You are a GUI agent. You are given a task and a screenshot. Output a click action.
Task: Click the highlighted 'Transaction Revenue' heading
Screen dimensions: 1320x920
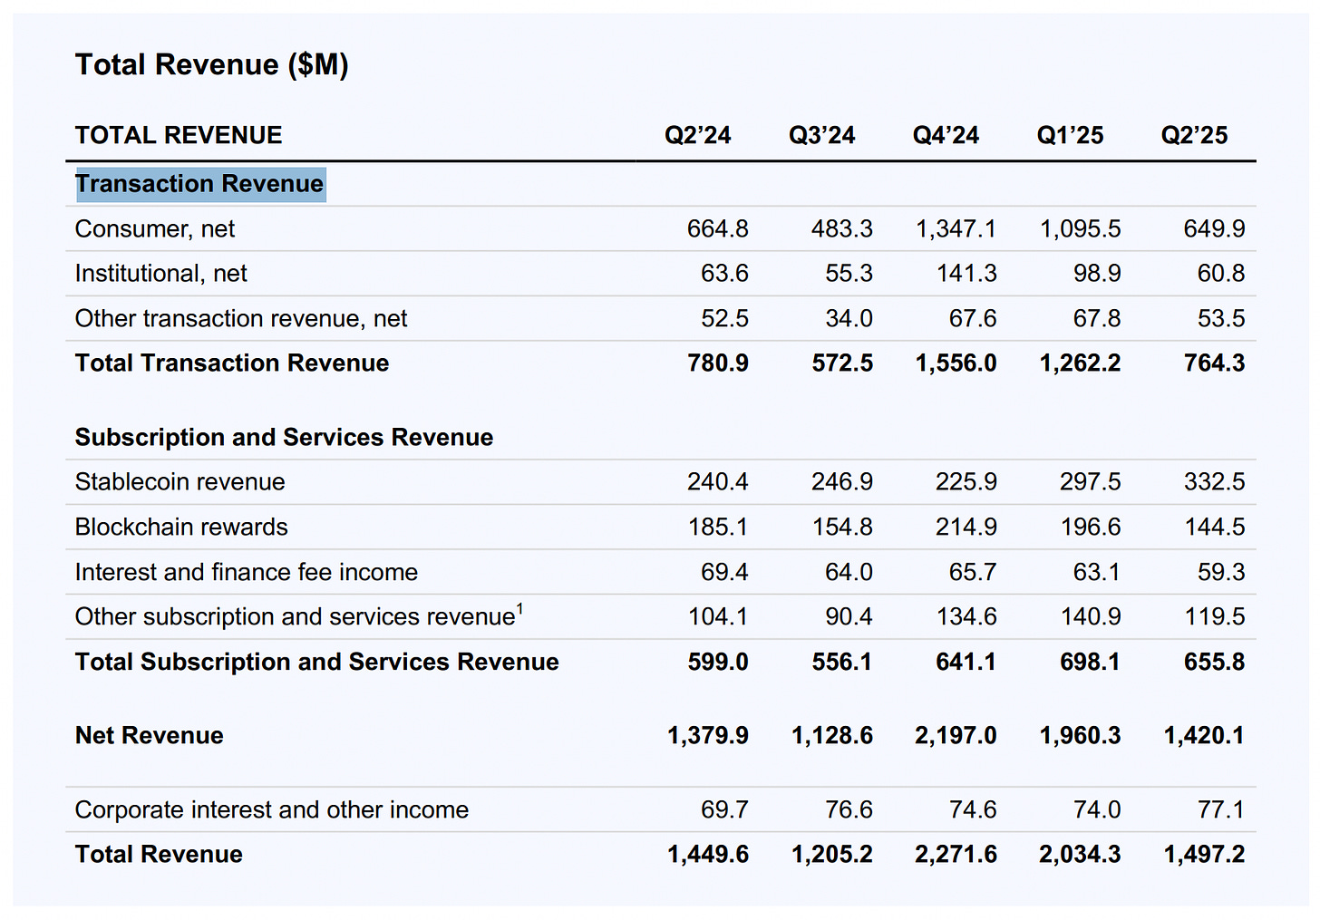(x=199, y=184)
